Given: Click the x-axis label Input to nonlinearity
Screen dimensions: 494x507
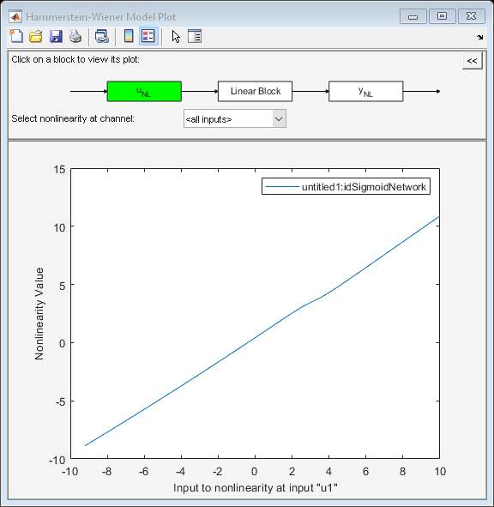Looking at the screenshot, I should [x=255, y=487].
